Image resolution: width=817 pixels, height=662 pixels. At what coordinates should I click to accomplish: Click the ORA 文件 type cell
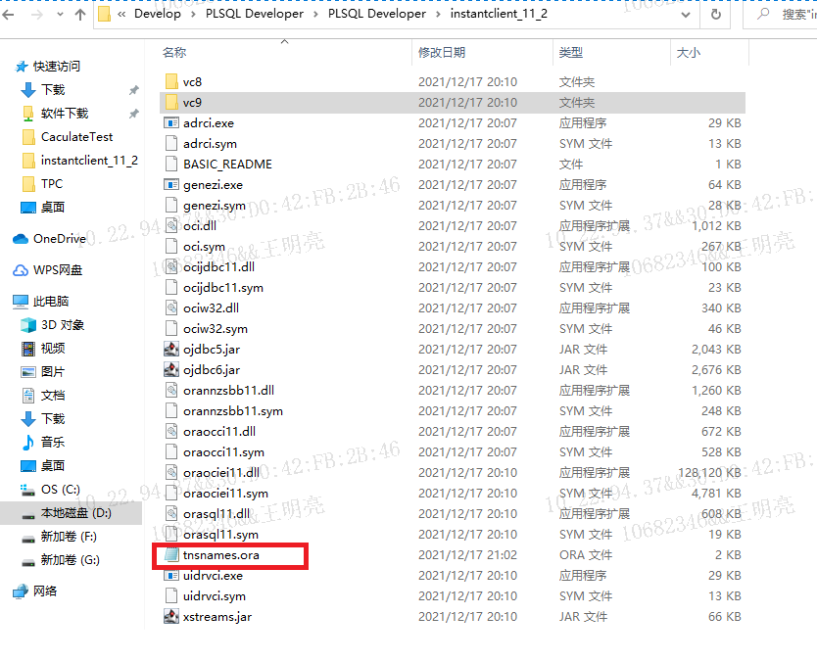click(586, 554)
